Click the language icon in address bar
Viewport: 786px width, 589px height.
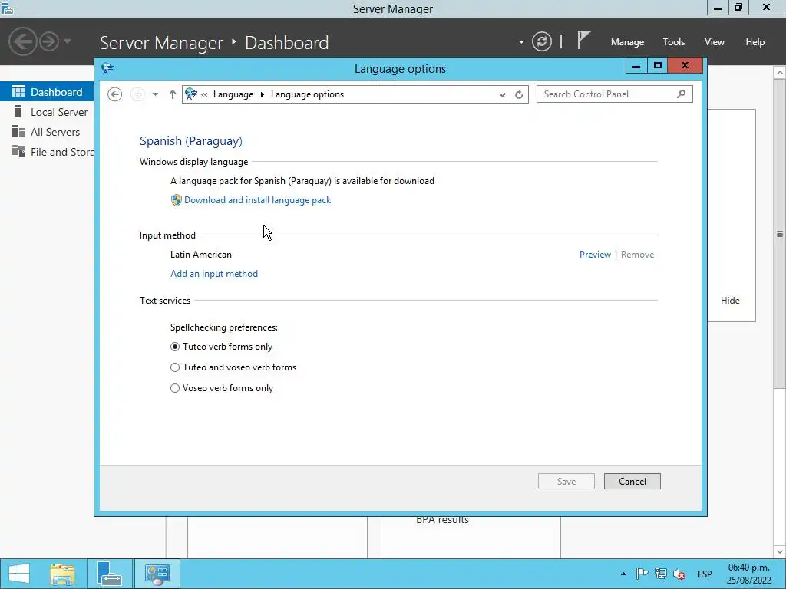click(191, 94)
